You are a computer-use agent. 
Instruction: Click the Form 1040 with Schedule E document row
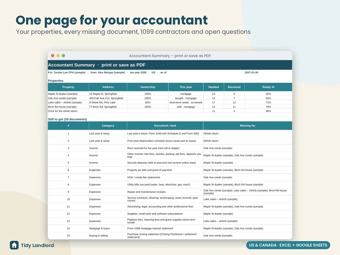click(170, 133)
